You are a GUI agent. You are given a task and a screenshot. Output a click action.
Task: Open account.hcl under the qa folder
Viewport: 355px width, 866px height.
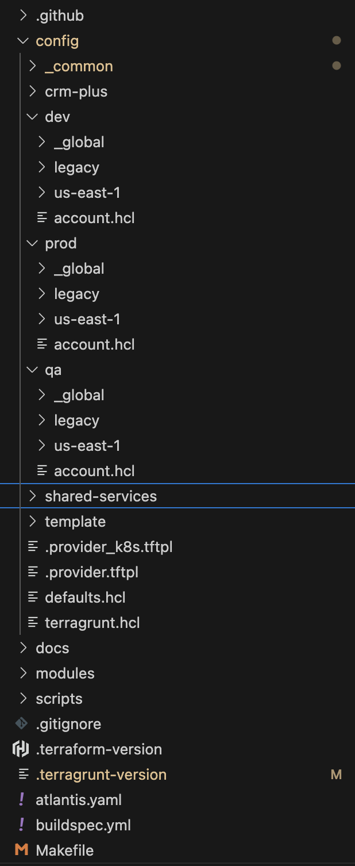(94, 471)
